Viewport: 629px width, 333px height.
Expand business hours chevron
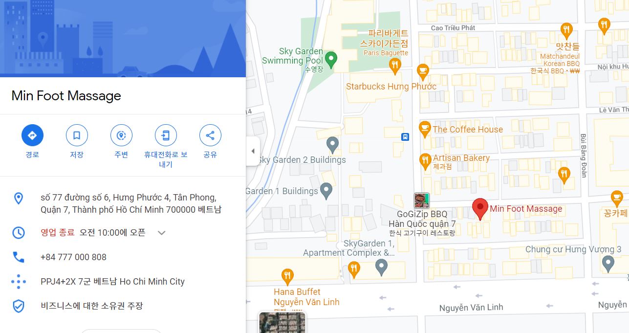point(162,233)
